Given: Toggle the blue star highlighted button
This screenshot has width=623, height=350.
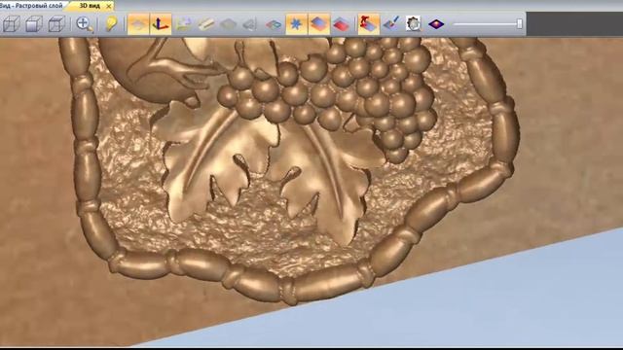Looking at the screenshot, I should [296, 24].
